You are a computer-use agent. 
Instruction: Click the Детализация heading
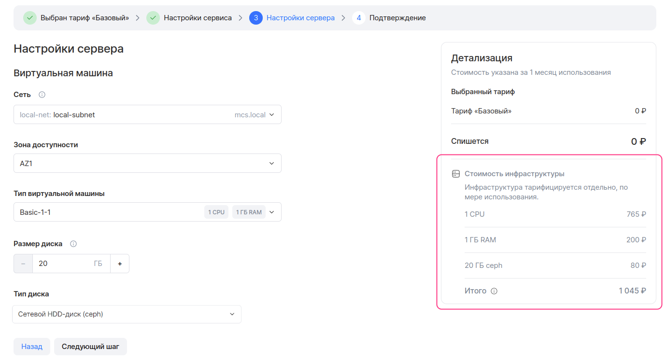tap(482, 58)
